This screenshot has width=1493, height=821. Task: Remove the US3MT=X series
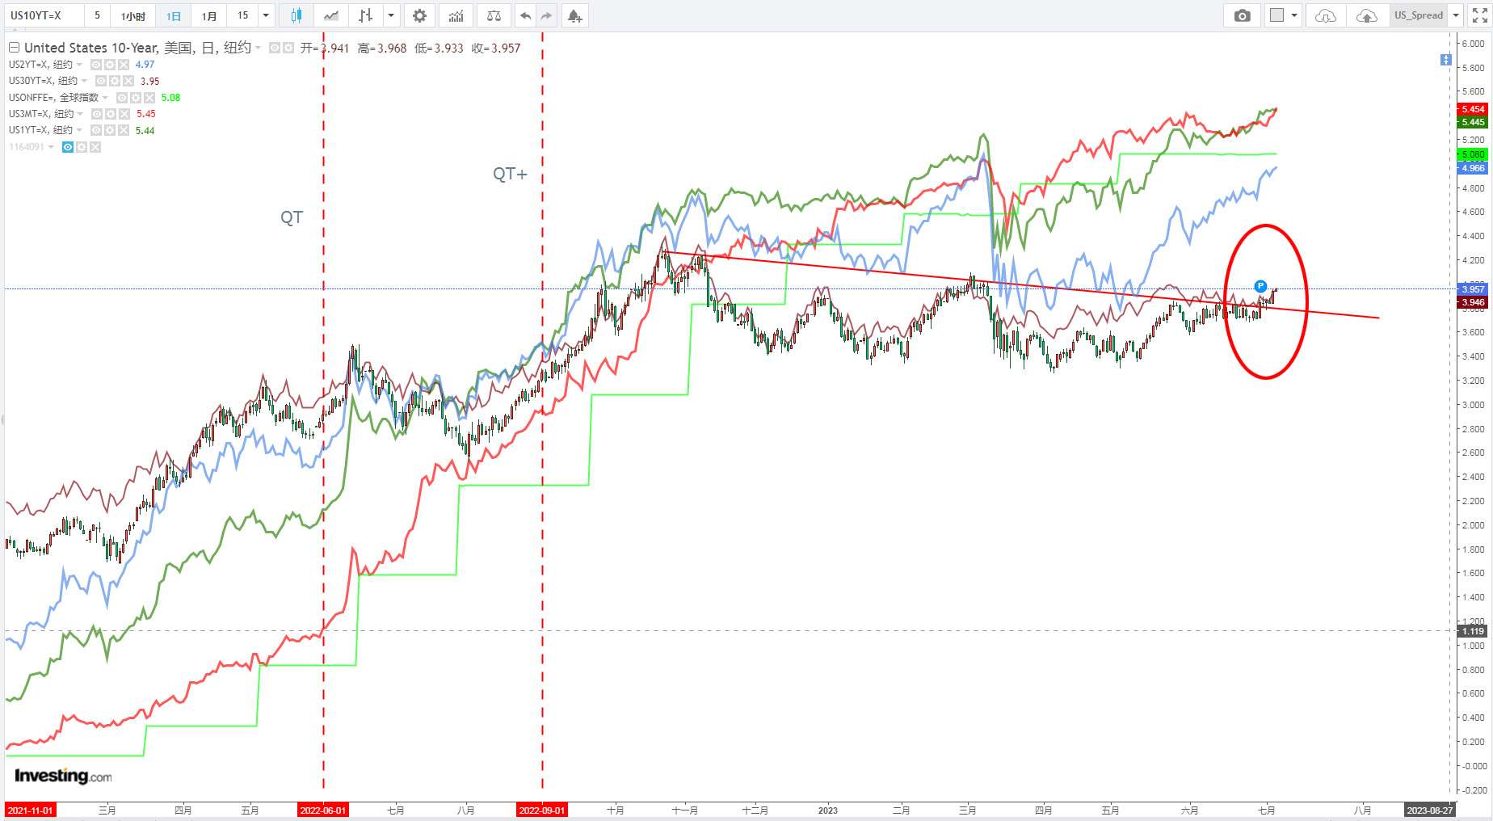tap(124, 114)
